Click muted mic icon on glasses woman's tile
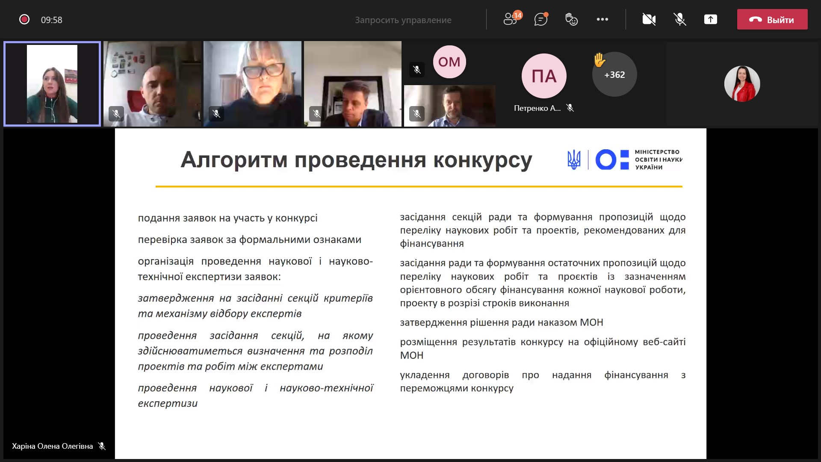 coord(216,114)
